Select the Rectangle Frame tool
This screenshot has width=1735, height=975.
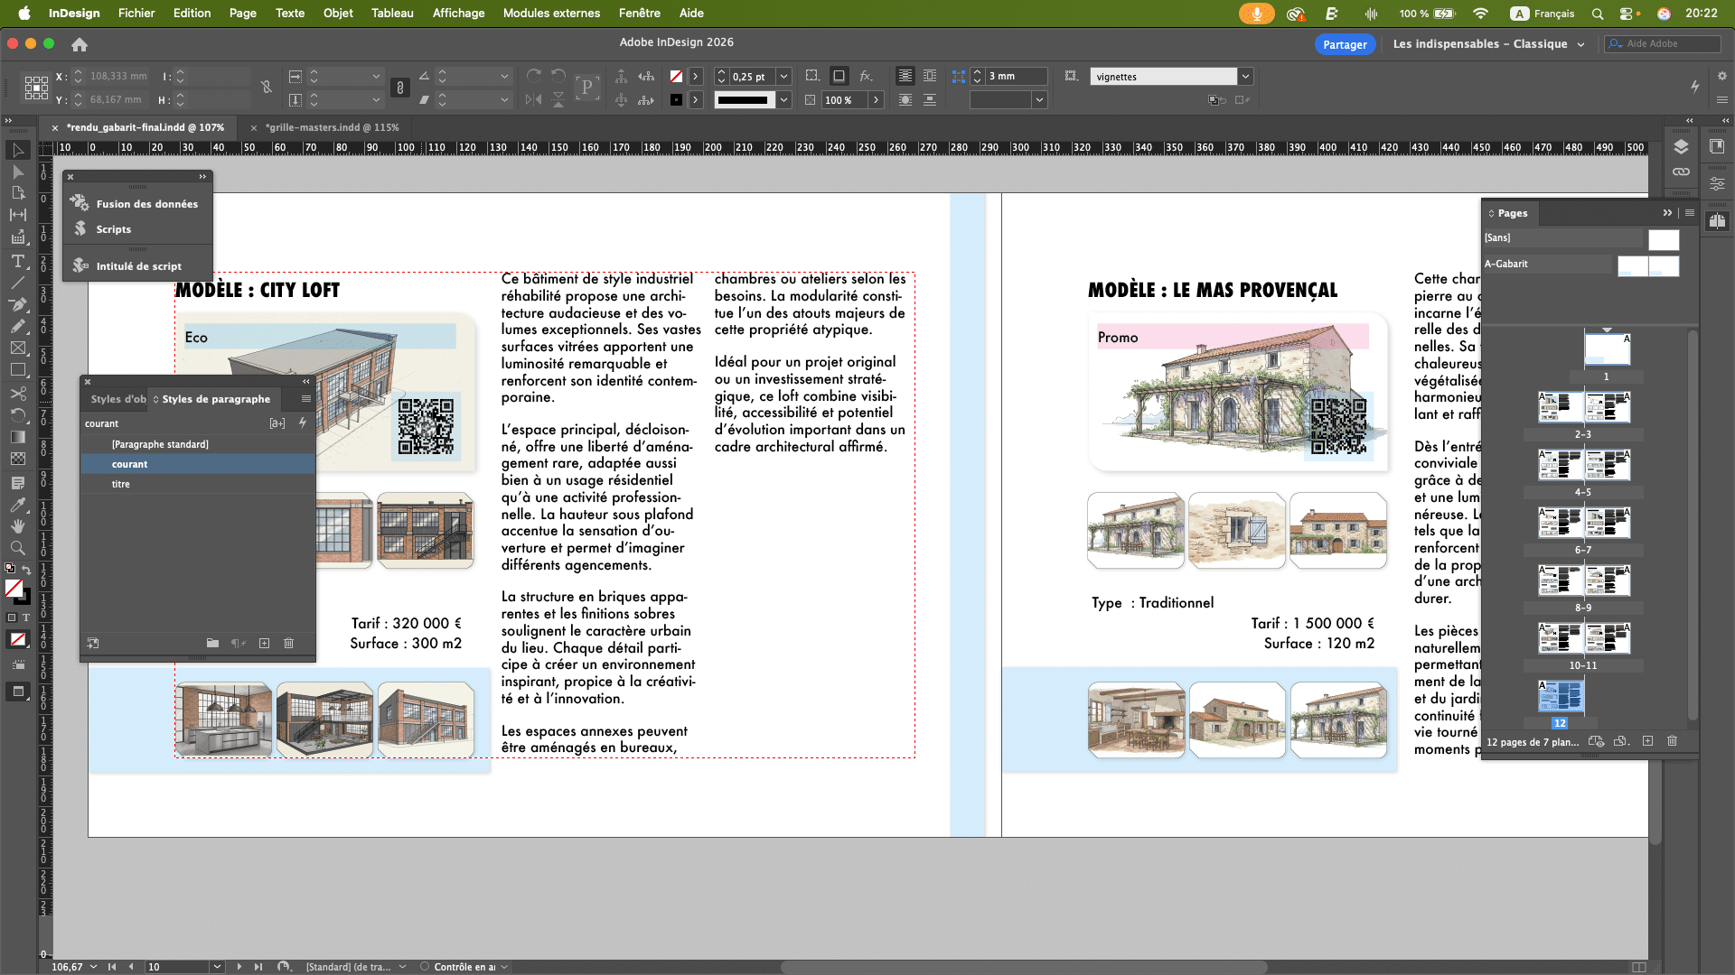(x=17, y=348)
